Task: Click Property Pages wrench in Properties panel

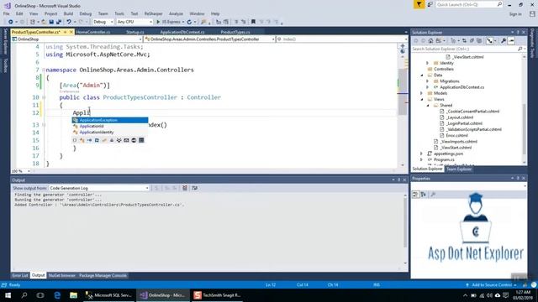Action: point(433,195)
